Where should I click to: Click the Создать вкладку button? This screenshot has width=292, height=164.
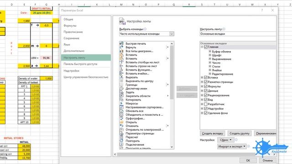[x=213, y=133]
